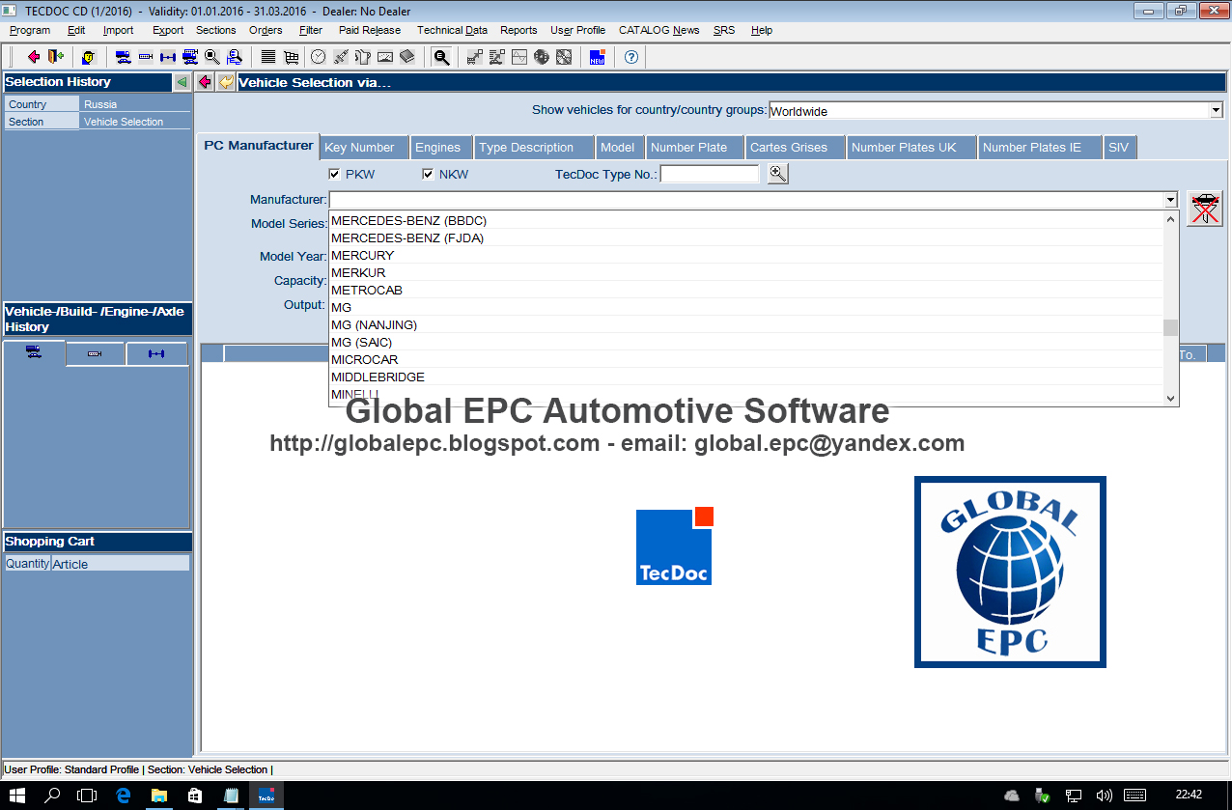Click the TecDoc Type No. input field
Viewport: 1232px width, 810px height.
pos(710,175)
